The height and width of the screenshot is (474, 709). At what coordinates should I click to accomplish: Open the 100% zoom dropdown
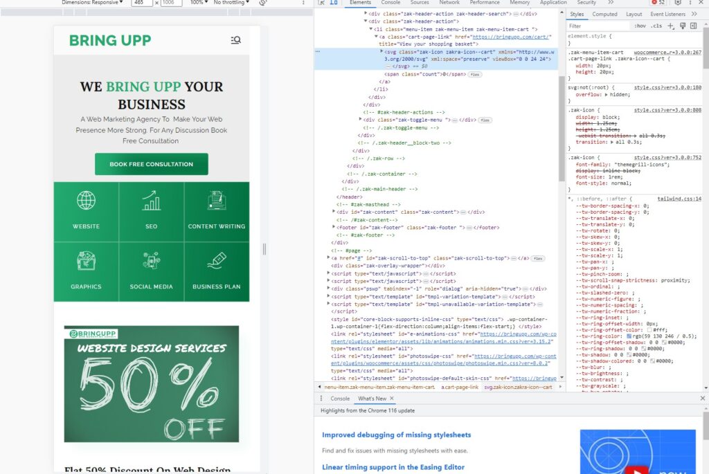(x=199, y=3)
